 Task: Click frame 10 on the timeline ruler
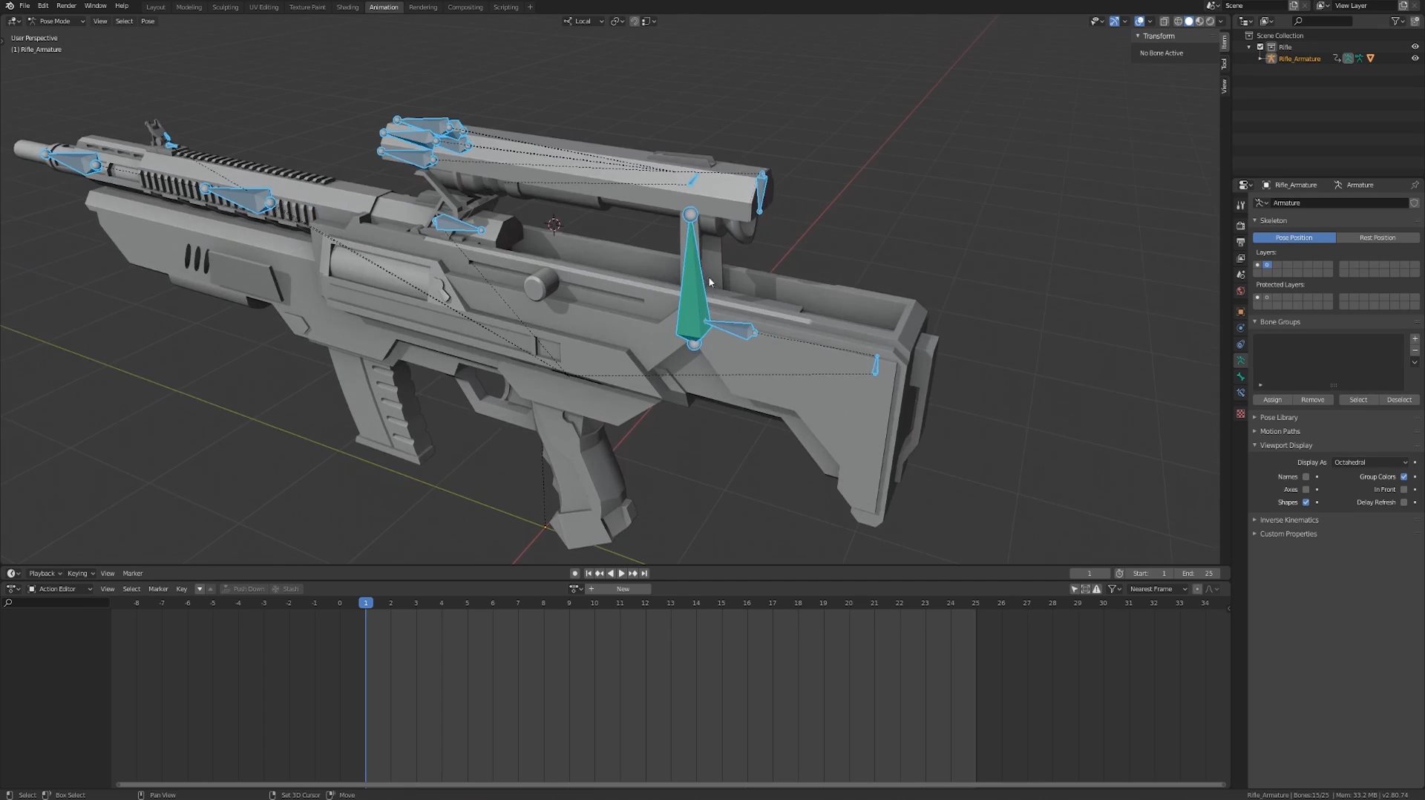(x=594, y=603)
